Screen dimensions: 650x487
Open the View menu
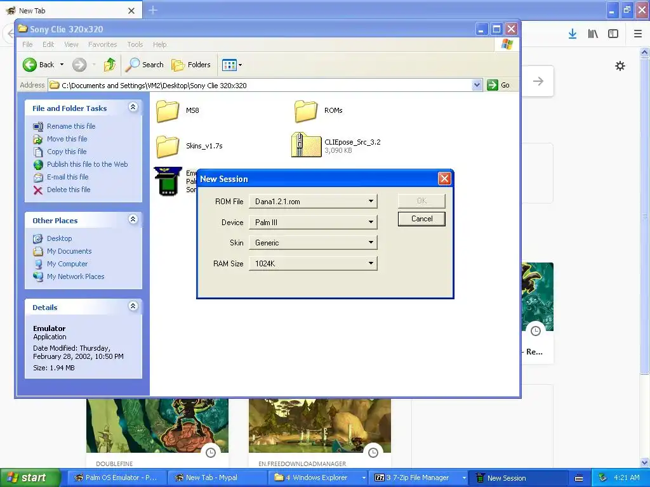point(71,44)
